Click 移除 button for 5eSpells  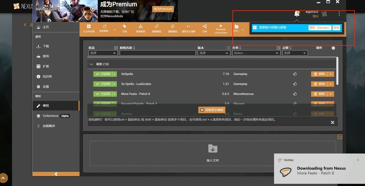pyautogui.click(x=319, y=74)
